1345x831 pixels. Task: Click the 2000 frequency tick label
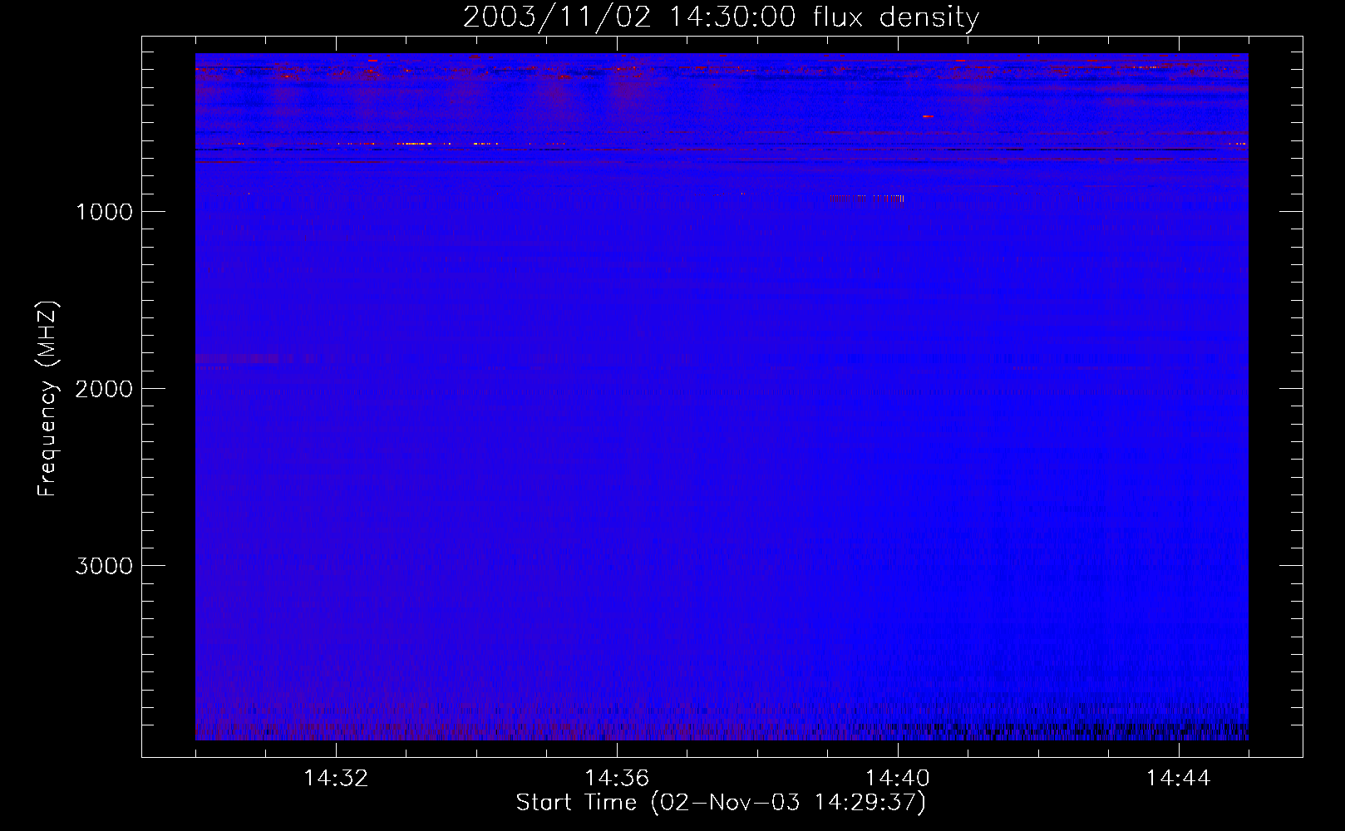104,389
